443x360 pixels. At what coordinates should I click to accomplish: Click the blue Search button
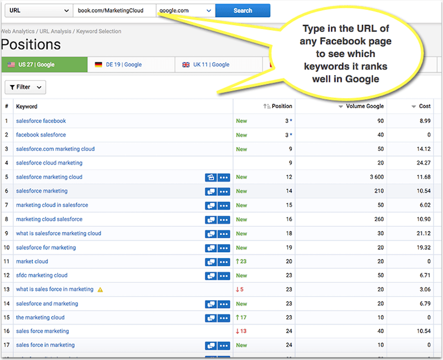pos(243,11)
